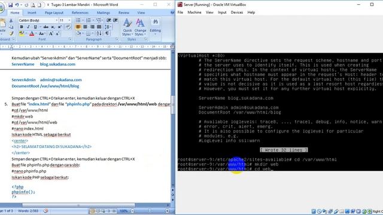Click the Shrink Font icon
Image resolution: width=383 pixels, height=215 pixels.
point(57,33)
